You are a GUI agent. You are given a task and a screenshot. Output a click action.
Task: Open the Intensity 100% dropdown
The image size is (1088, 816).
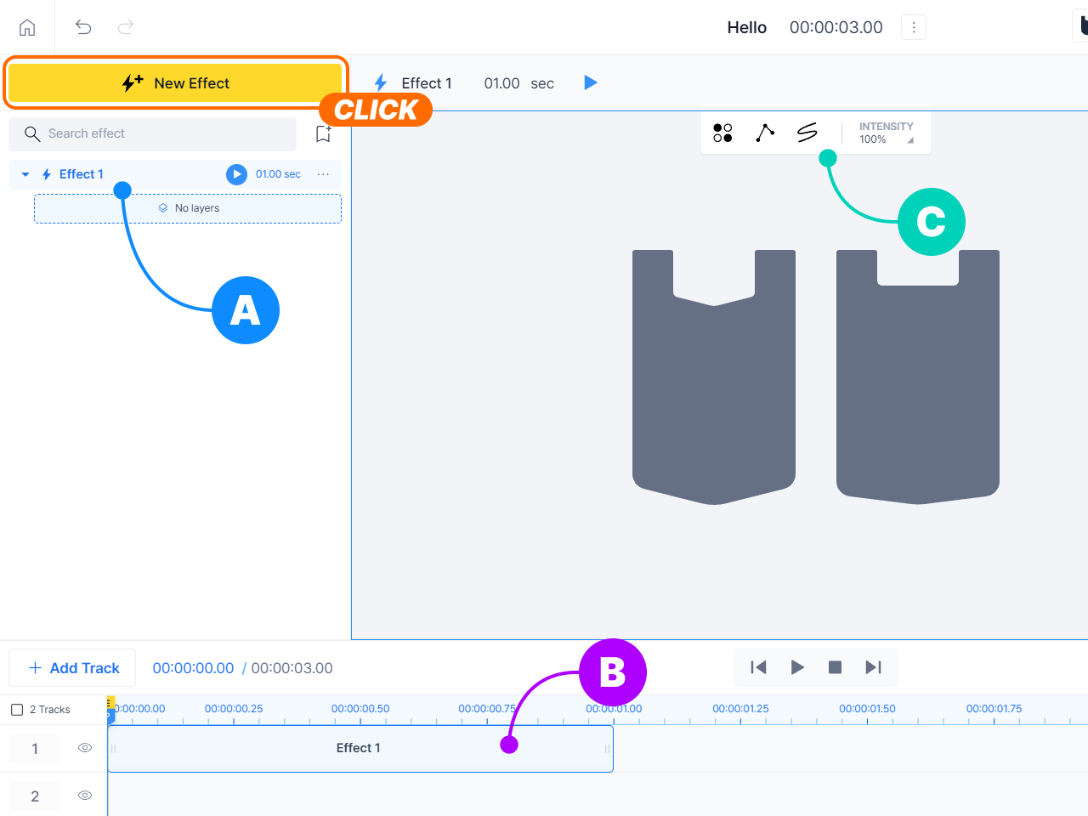[887, 133]
